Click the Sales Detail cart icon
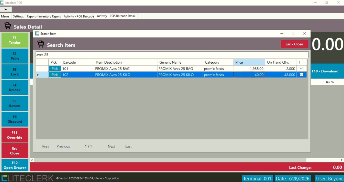The height and width of the screenshot is (182, 344). [7, 26]
